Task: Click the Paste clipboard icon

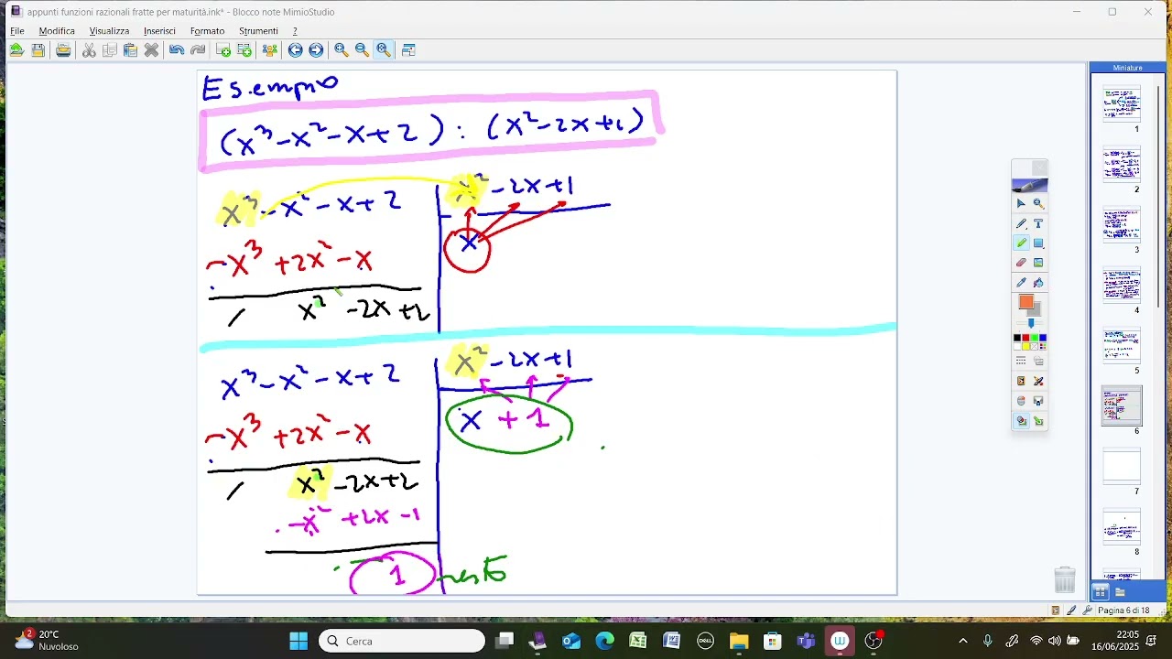Action: tap(130, 50)
